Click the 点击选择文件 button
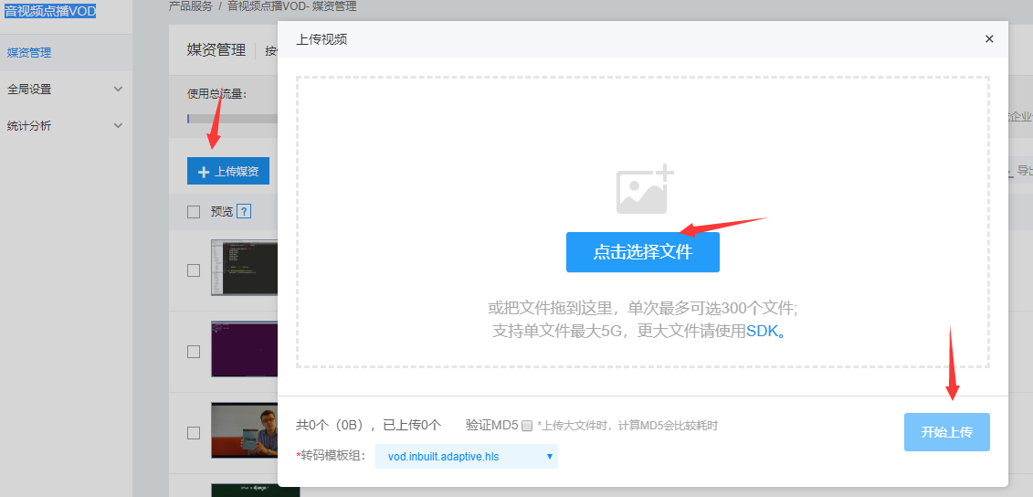This screenshot has width=1033, height=497. tap(642, 252)
